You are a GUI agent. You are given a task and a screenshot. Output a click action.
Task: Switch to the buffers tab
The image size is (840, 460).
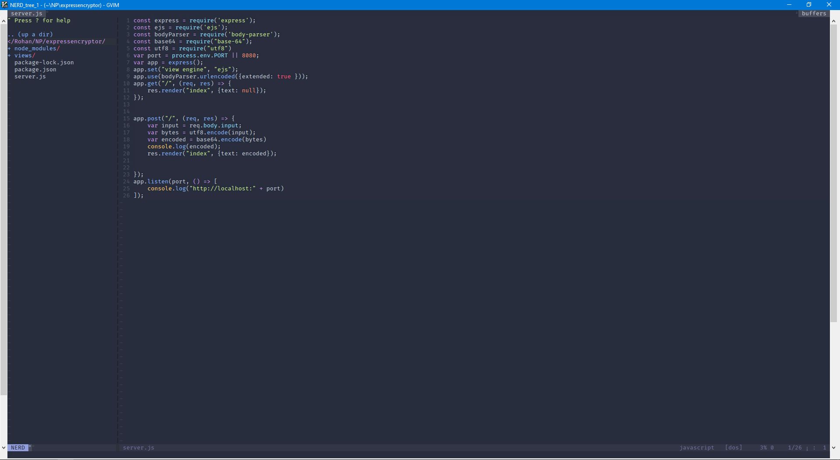(813, 14)
